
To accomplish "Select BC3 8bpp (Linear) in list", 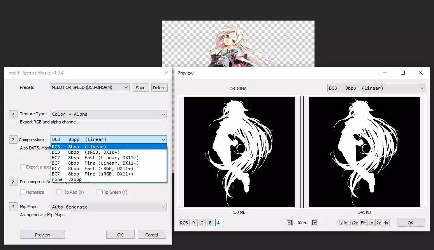I will (x=109, y=146).
